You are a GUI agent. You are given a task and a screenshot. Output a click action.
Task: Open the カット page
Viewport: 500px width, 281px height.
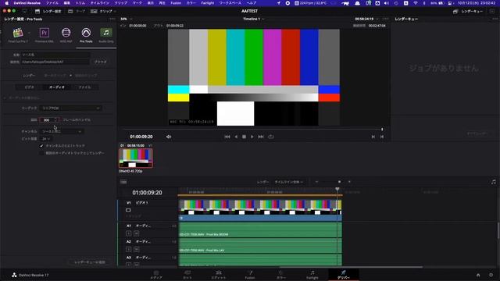coord(187,275)
